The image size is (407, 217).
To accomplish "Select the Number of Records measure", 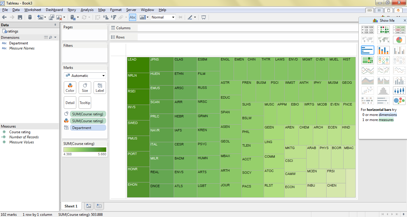I will tap(24, 137).
